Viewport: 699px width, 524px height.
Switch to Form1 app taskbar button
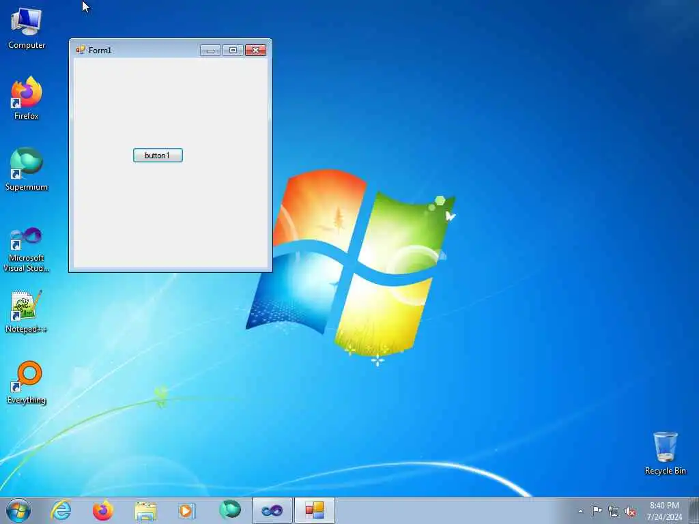pos(314,510)
